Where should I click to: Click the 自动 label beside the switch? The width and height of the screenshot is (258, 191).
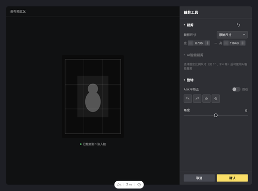245,89
